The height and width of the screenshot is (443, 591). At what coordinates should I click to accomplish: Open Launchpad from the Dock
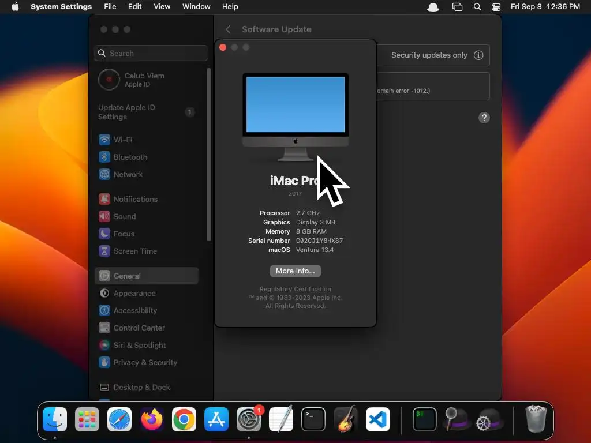[87, 419]
